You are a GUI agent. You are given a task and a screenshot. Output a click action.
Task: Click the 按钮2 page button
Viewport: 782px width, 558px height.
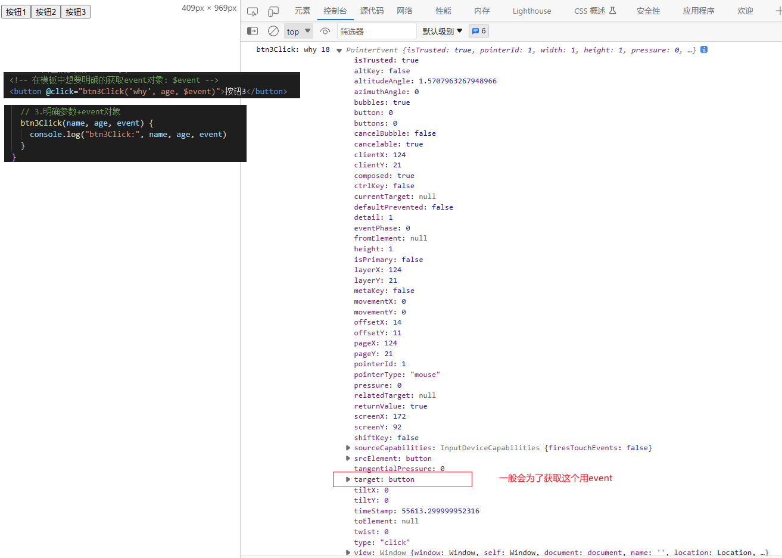(x=46, y=12)
